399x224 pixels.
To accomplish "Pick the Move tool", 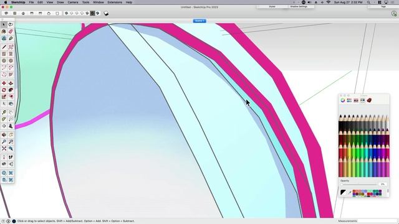I will pos(4,83).
